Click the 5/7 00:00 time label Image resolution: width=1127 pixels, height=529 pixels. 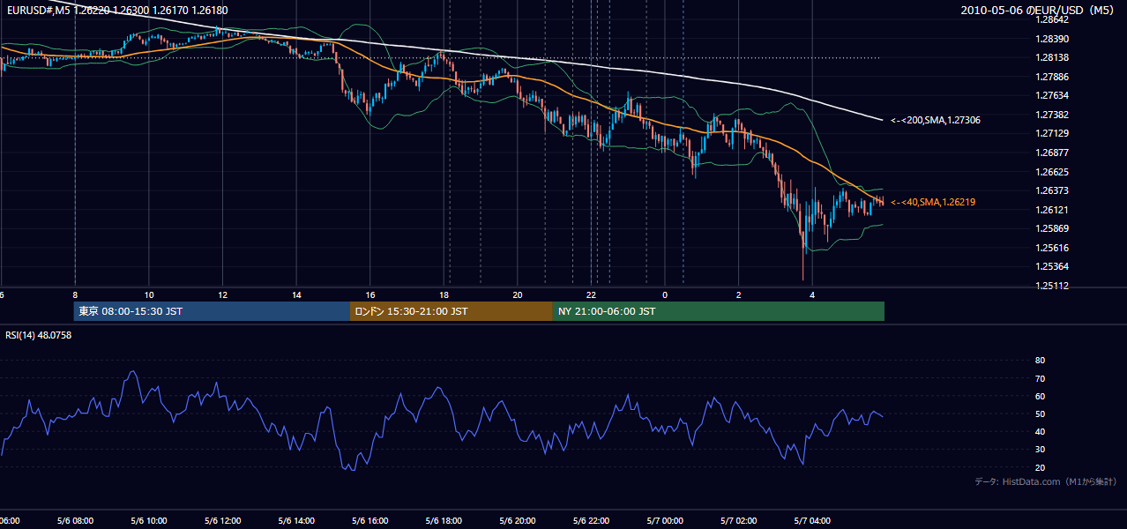tap(665, 520)
